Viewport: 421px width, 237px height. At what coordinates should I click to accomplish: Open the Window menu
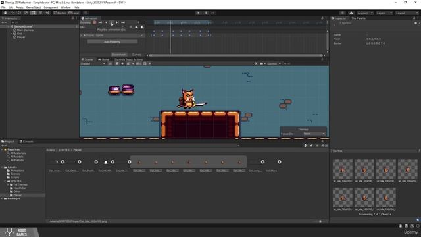tap(66, 7)
